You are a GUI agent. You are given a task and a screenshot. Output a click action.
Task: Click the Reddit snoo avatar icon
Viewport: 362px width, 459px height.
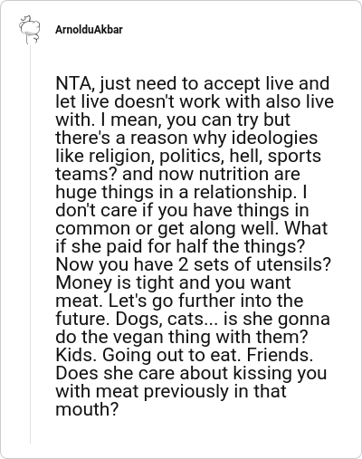30,30
